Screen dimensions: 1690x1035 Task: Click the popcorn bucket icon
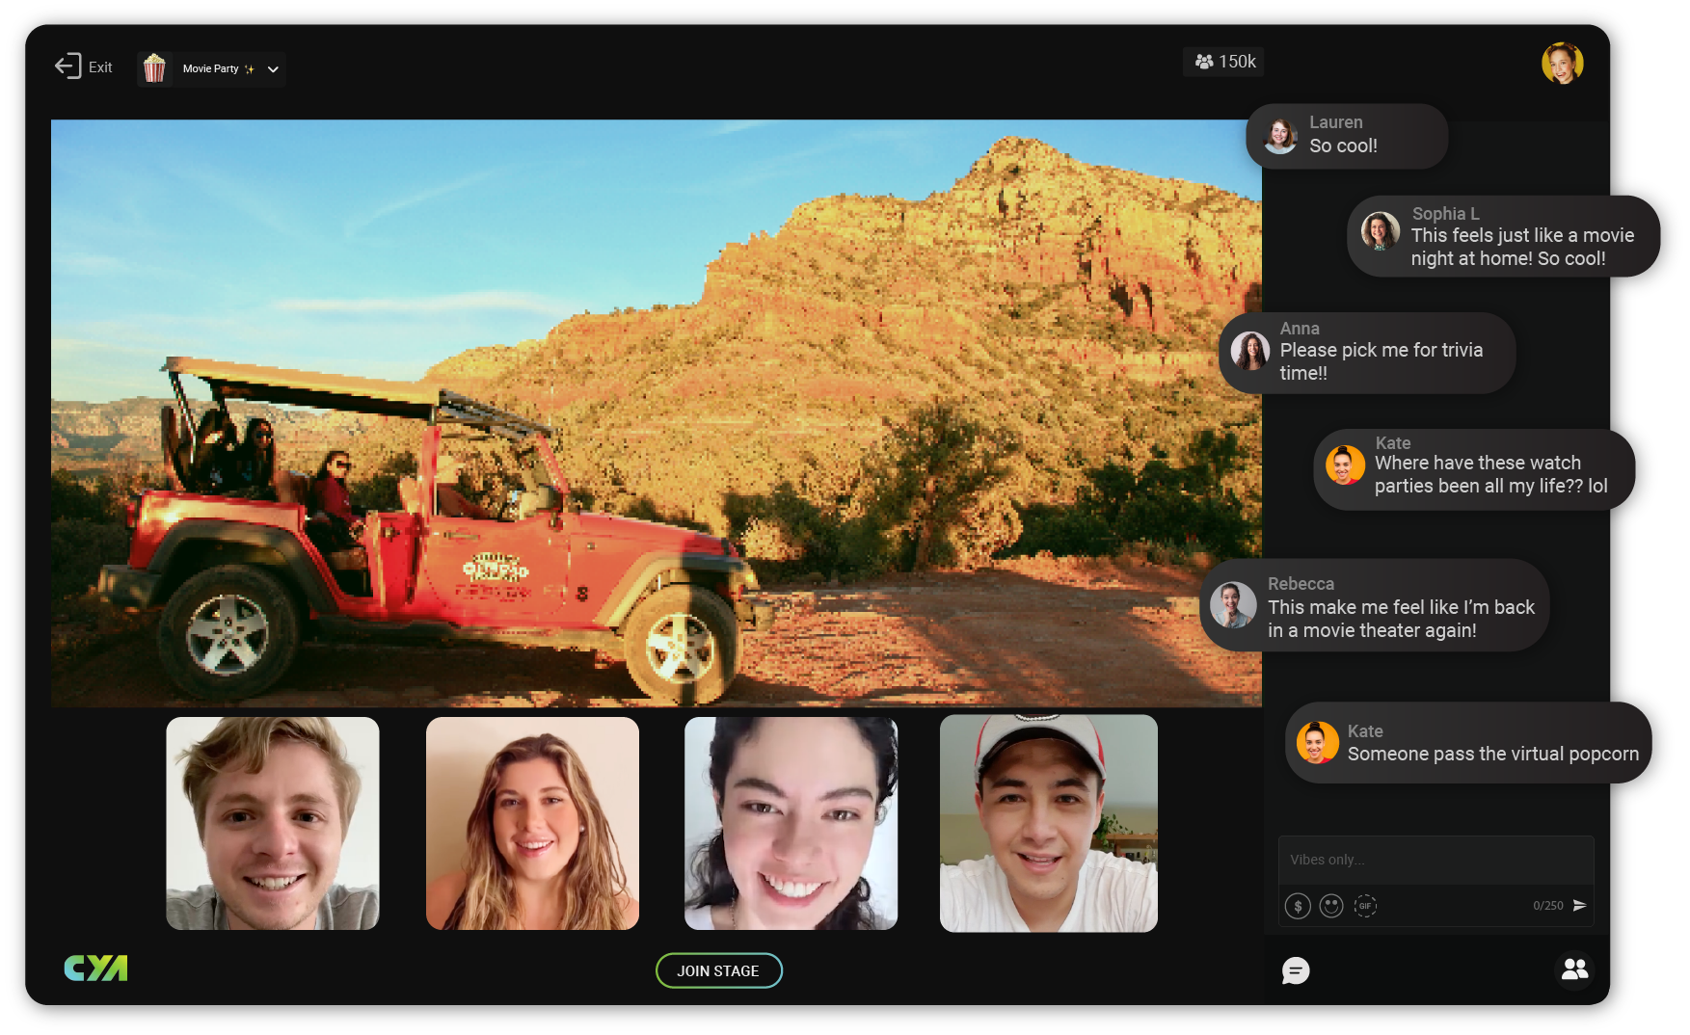[154, 68]
